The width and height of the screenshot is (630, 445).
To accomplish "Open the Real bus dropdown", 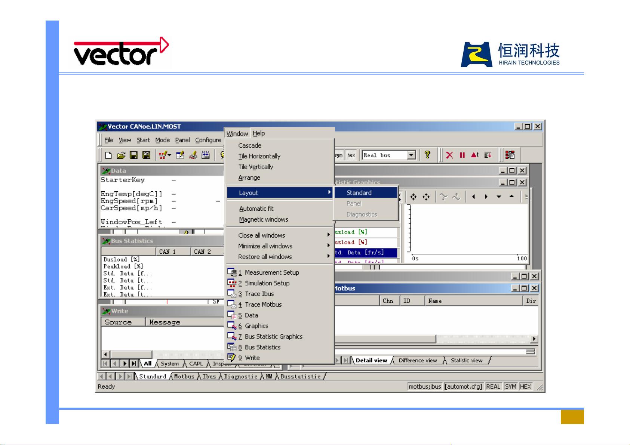I will click(411, 155).
